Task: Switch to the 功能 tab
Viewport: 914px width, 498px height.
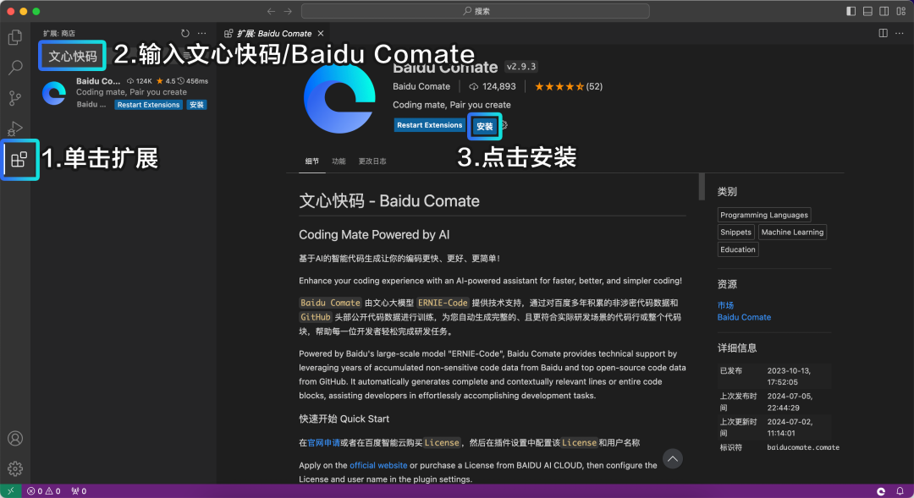Action: 339,161
